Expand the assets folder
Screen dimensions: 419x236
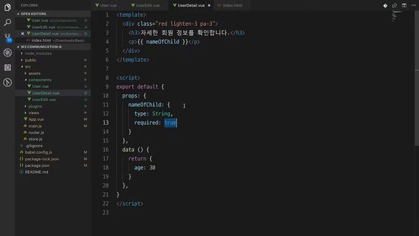(53, 73)
